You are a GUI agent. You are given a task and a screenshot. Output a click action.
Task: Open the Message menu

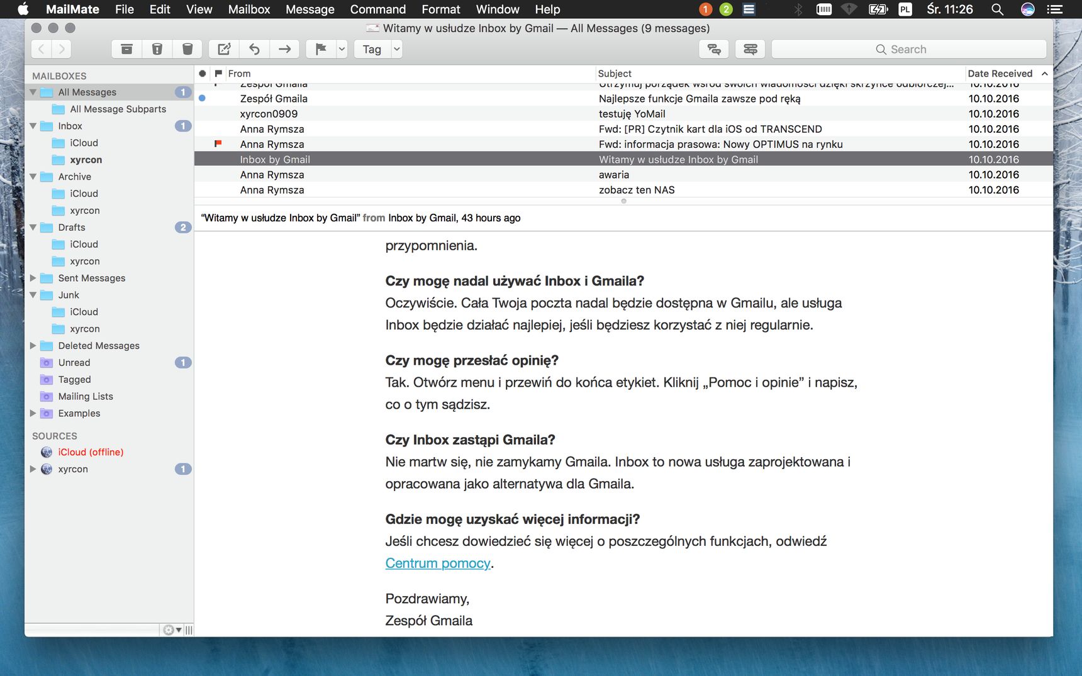click(x=310, y=9)
